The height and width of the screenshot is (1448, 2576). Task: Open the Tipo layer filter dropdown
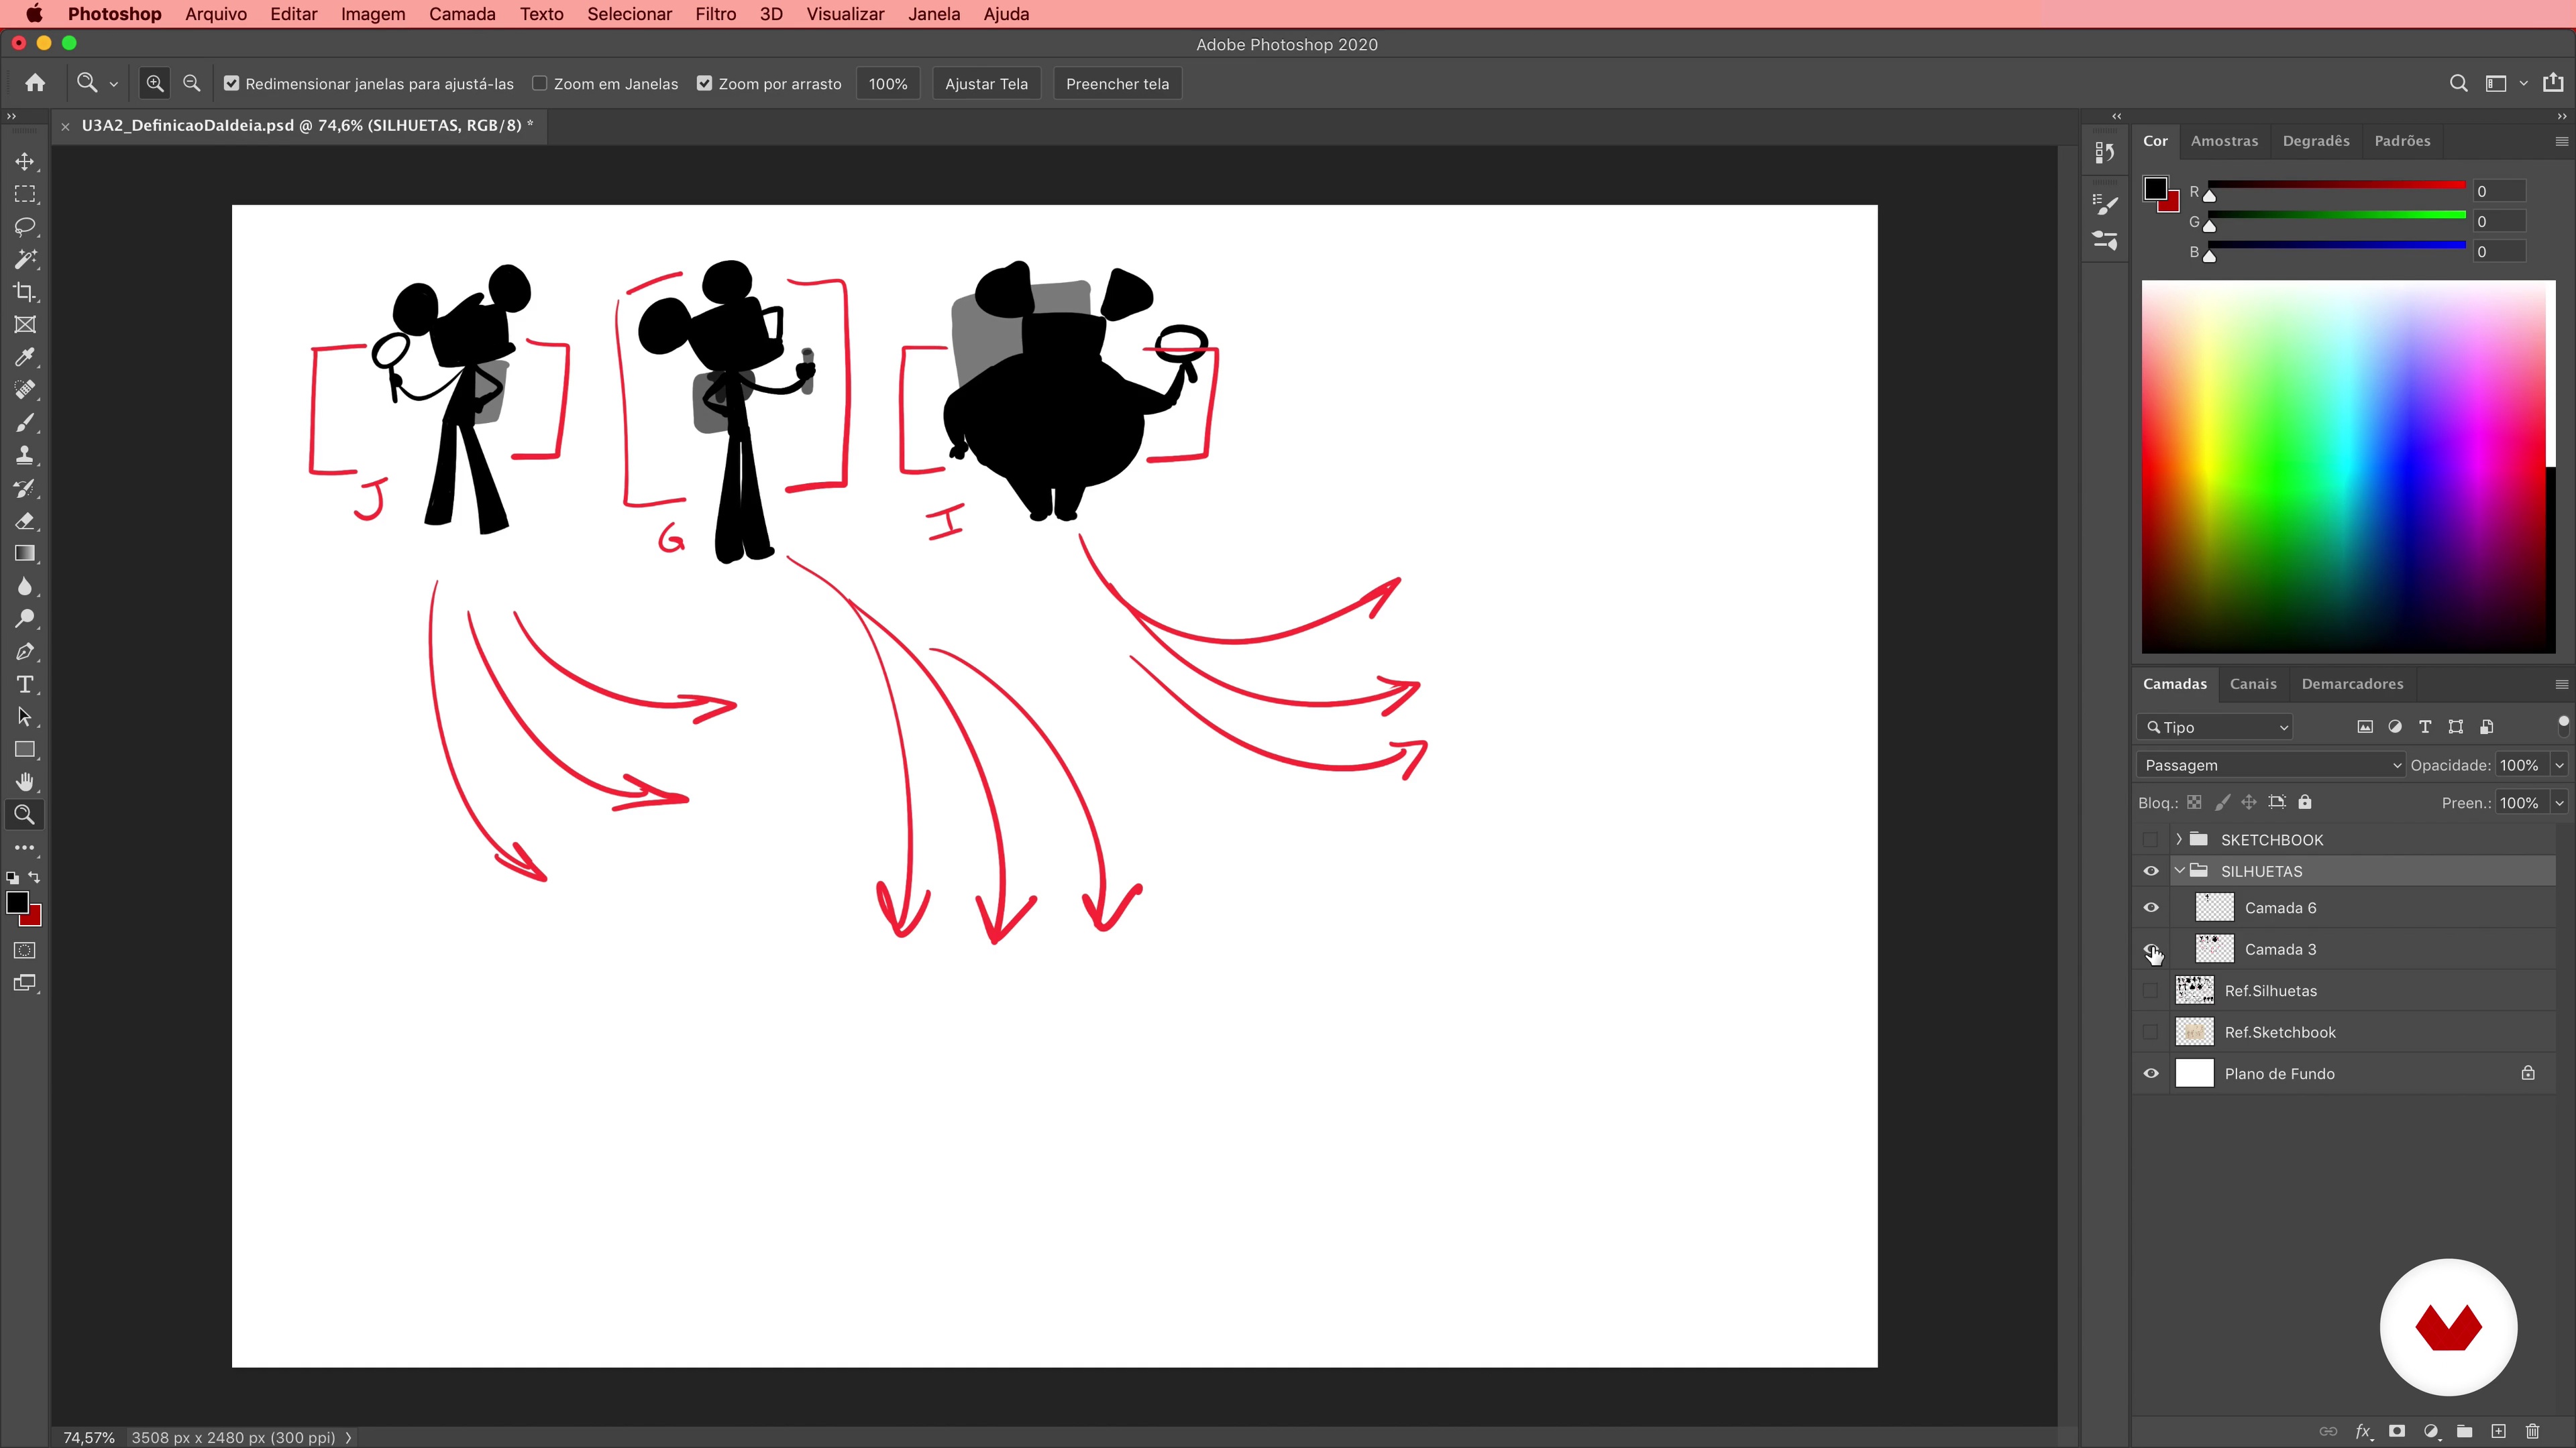coord(2215,727)
